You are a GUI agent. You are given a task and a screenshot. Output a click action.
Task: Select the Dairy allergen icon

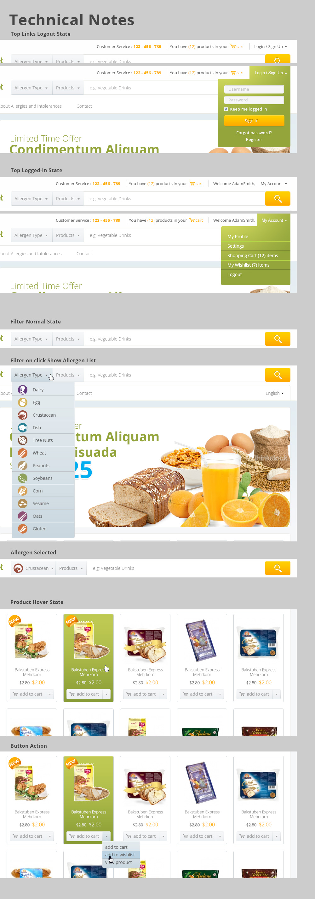23,389
